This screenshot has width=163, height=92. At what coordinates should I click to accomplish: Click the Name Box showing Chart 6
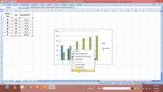[8, 7]
